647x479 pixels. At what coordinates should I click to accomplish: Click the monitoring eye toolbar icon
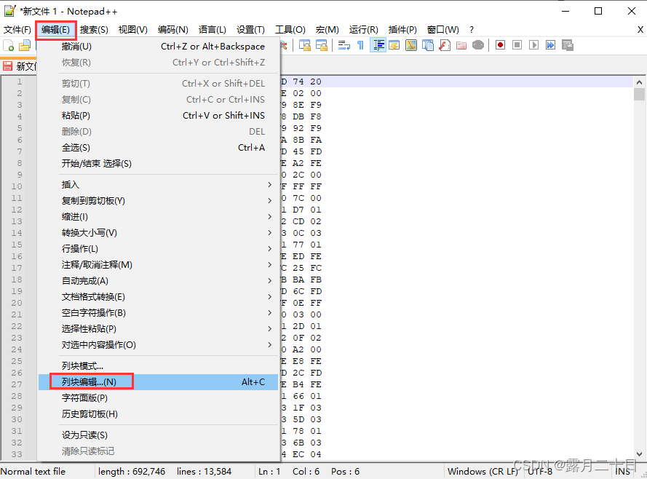pos(478,45)
